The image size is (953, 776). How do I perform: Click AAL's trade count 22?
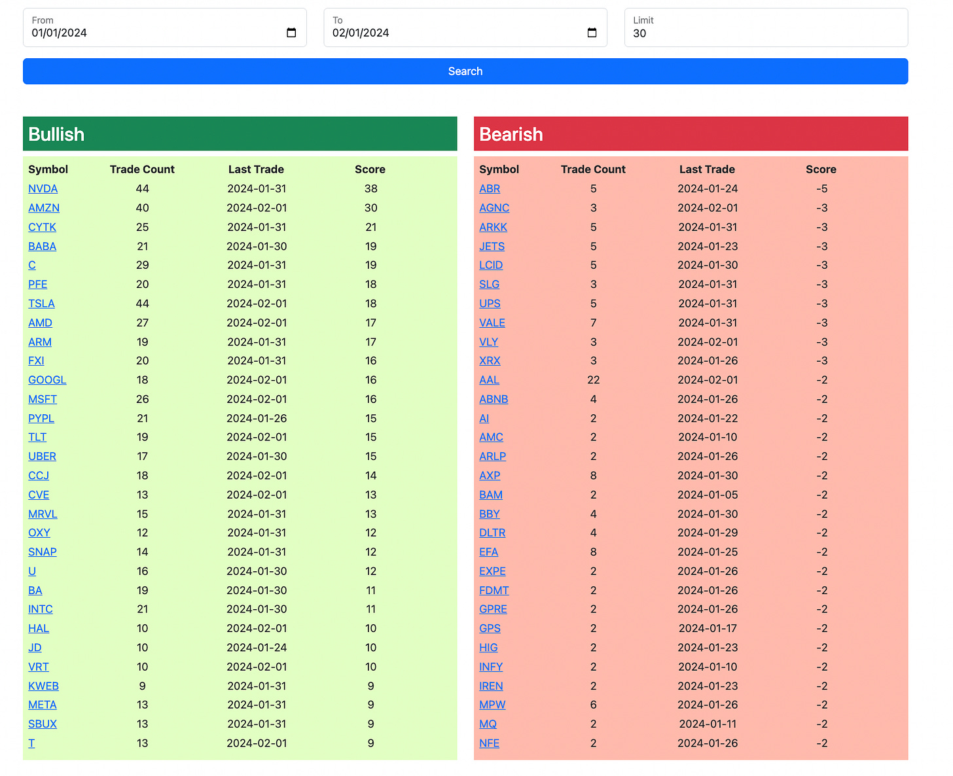[594, 379]
